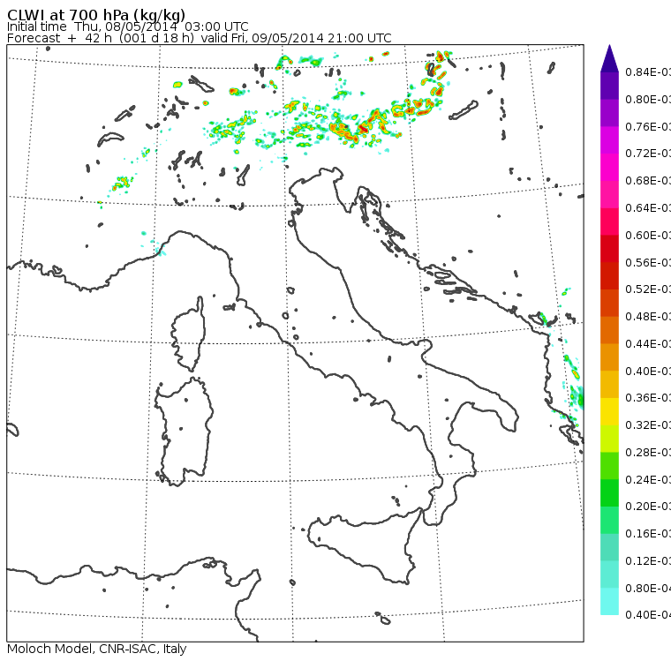Select colorbar segment between 0.28E-03 and 0.32E-03
The width and height of the screenshot is (671, 661).
coord(609,439)
